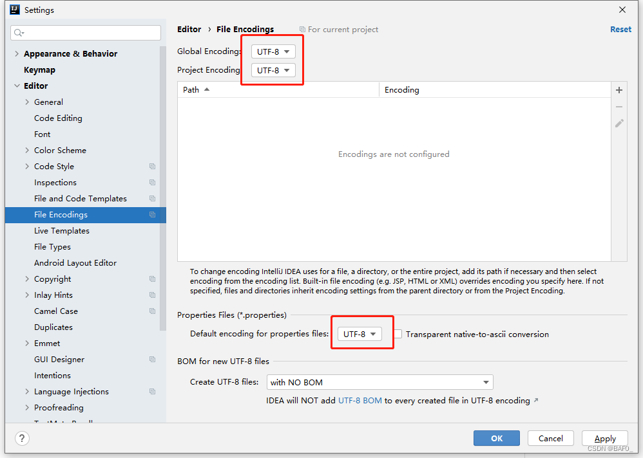This screenshot has width=643, height=458.
Task: Click project-level icon next to Camel Case
Action: 152,311
